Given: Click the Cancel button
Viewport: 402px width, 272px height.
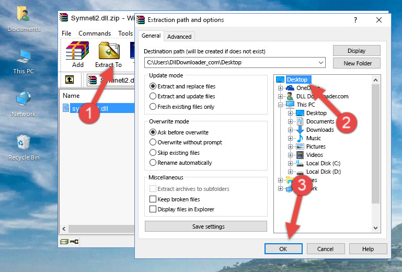Looking at the screenshot, I should (326, 249).
